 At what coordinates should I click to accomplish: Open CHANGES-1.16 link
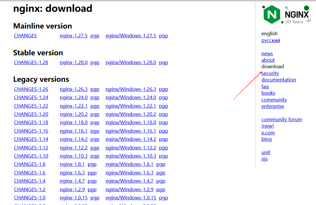coord(31,131)
